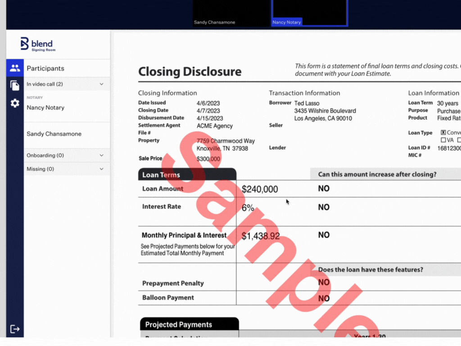Image resolution: width=461 pixels, height=346 pixels.
Task: Click the Closing Disclosure title
Action: pos(190,72)
